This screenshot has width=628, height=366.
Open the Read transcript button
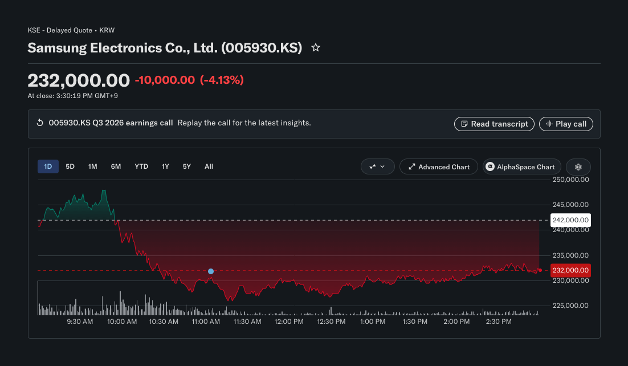(494, 124)
